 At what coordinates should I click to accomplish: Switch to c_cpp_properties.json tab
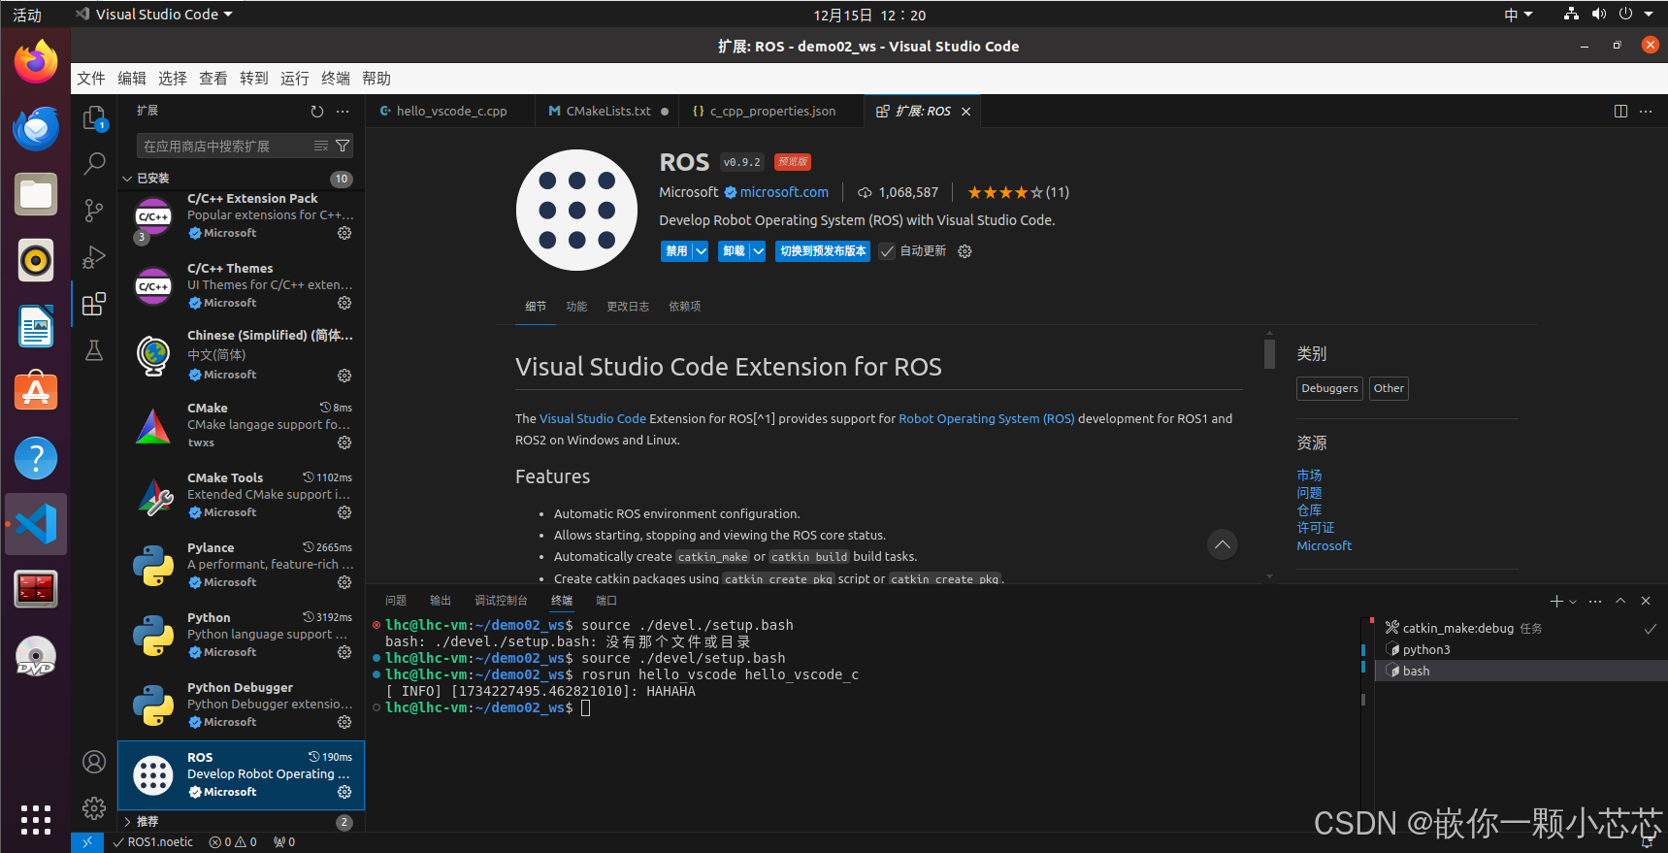(772, 112)
